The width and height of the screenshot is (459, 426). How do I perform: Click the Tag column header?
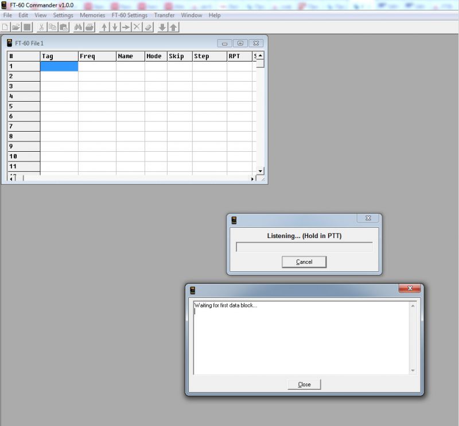[x=59, y=56]
